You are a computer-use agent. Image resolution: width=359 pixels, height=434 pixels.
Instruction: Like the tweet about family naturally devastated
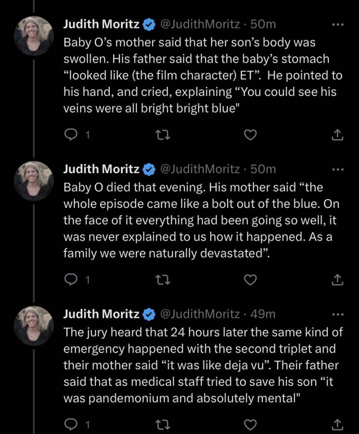250,280
